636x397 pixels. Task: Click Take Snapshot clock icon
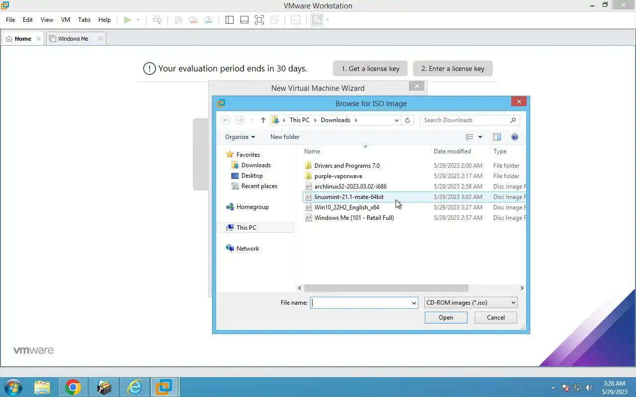click(x=178, y=20)
